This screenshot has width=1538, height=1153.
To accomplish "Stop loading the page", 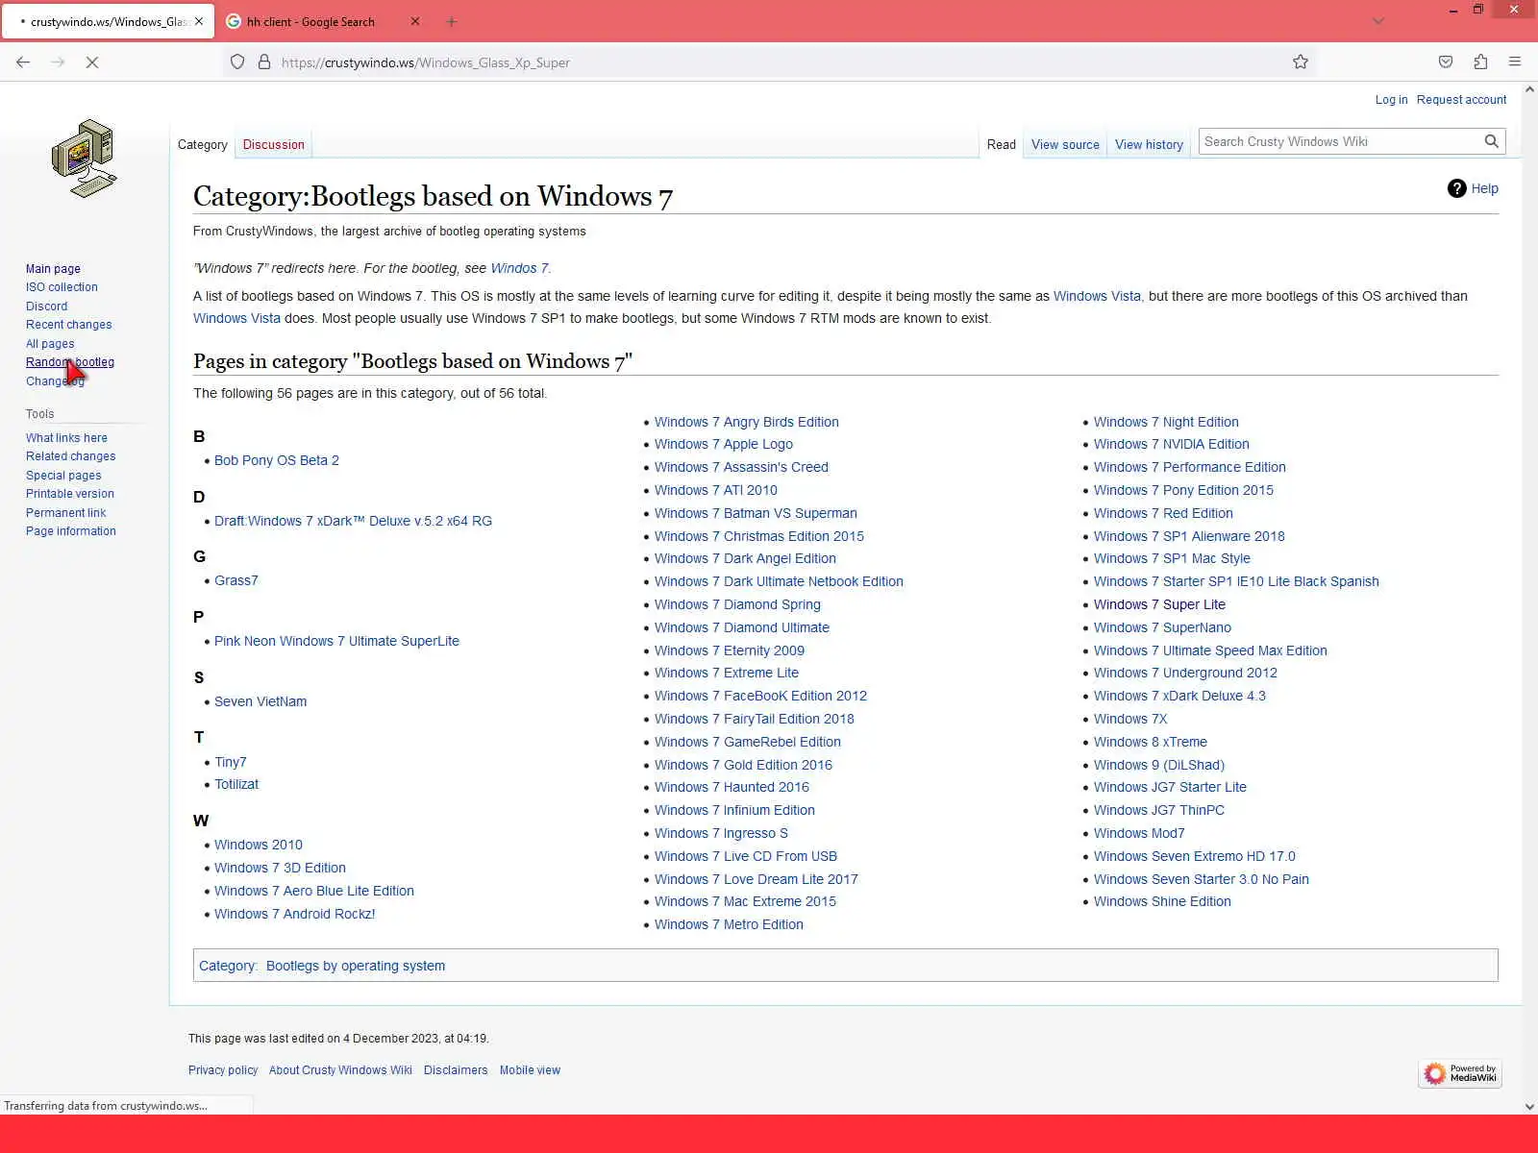I will pos(92,62).
